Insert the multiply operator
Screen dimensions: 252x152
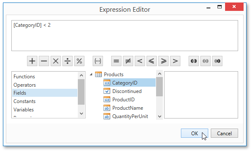point(56,61)
